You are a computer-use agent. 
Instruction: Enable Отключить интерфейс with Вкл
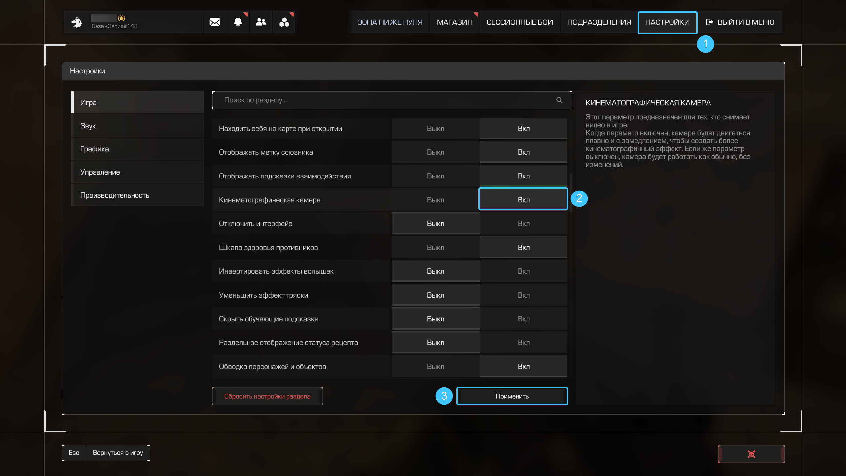[523, 223]
